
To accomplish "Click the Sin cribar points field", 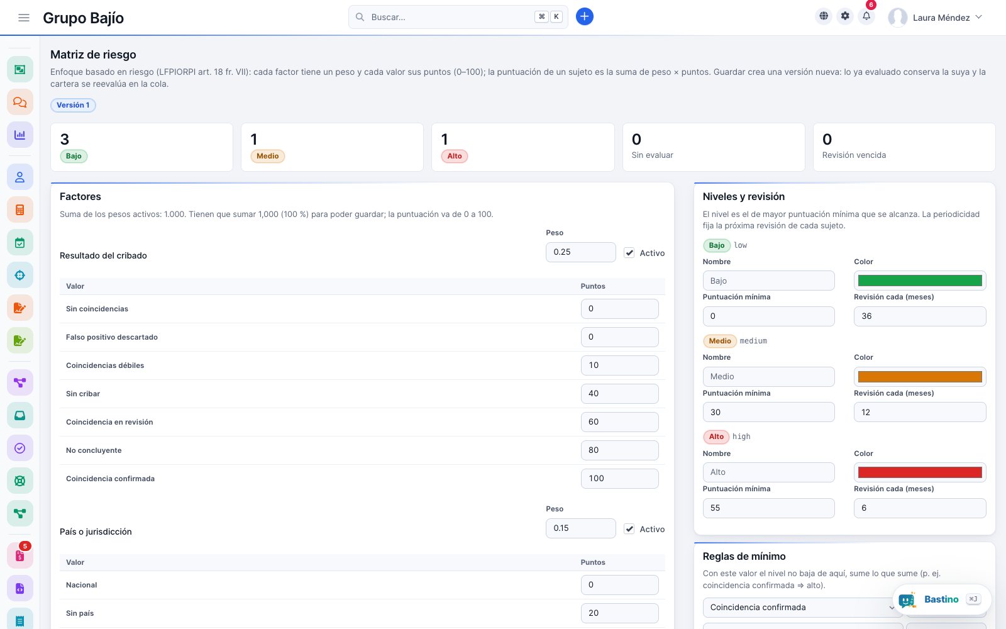I will [x=619, y=394].
